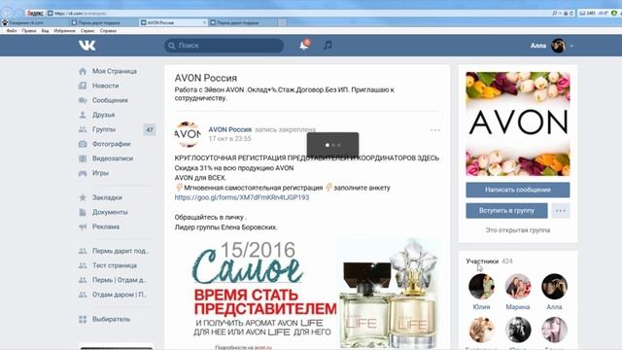Open the Вид browser menu
Image resolution: width=622 pixels, height=350 pixels.
tap(46, 30)
